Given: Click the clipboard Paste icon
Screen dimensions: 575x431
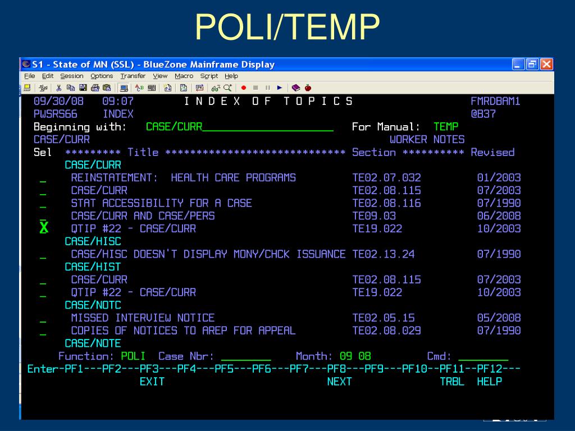Looking at the screenshot, I should tap(107, 88).
